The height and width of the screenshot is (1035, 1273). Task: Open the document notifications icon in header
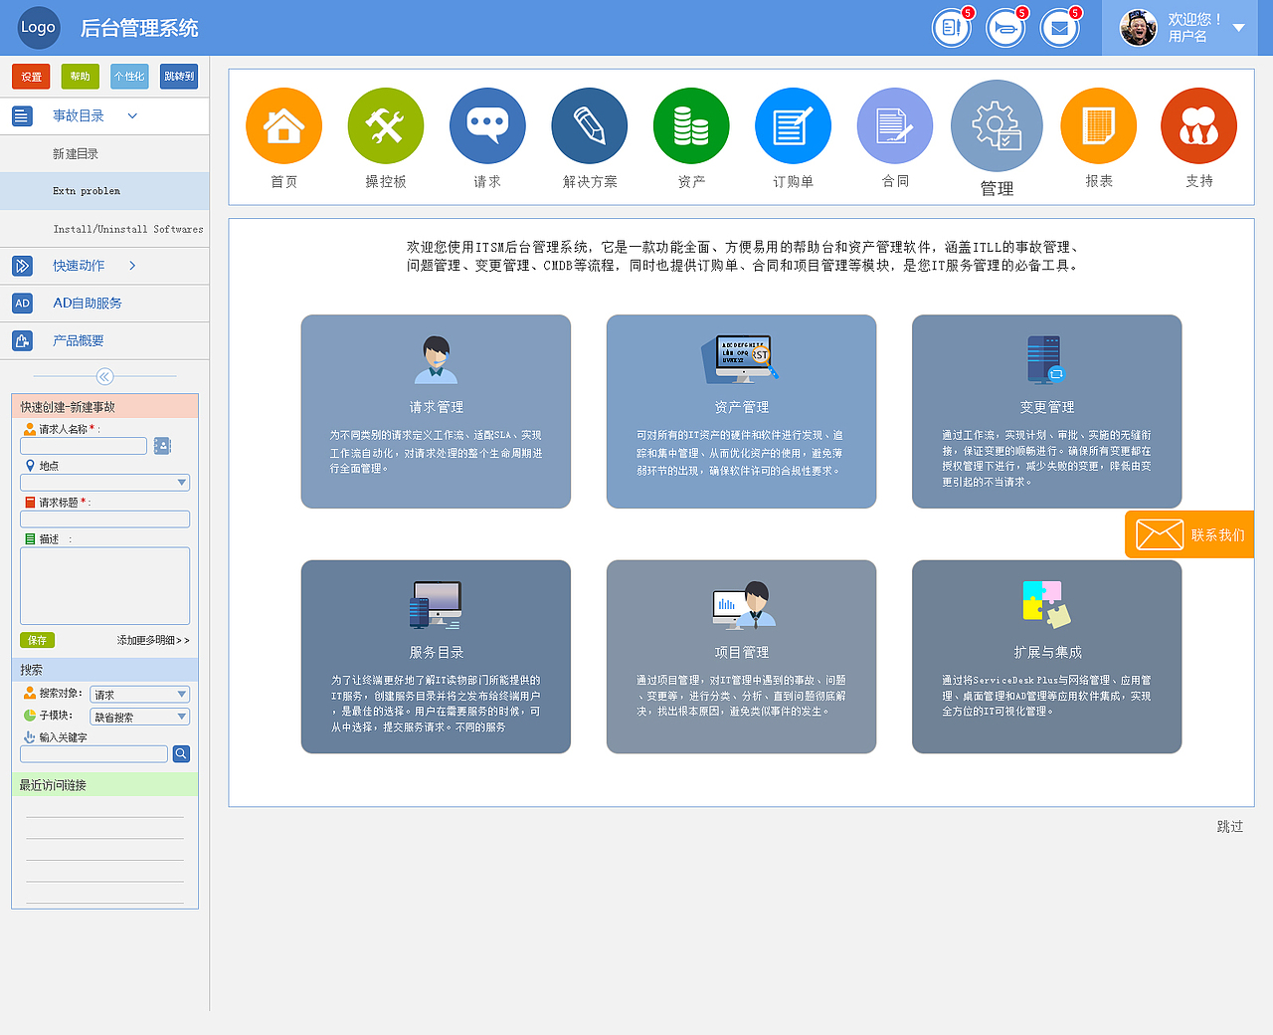[x=952, y=28]
